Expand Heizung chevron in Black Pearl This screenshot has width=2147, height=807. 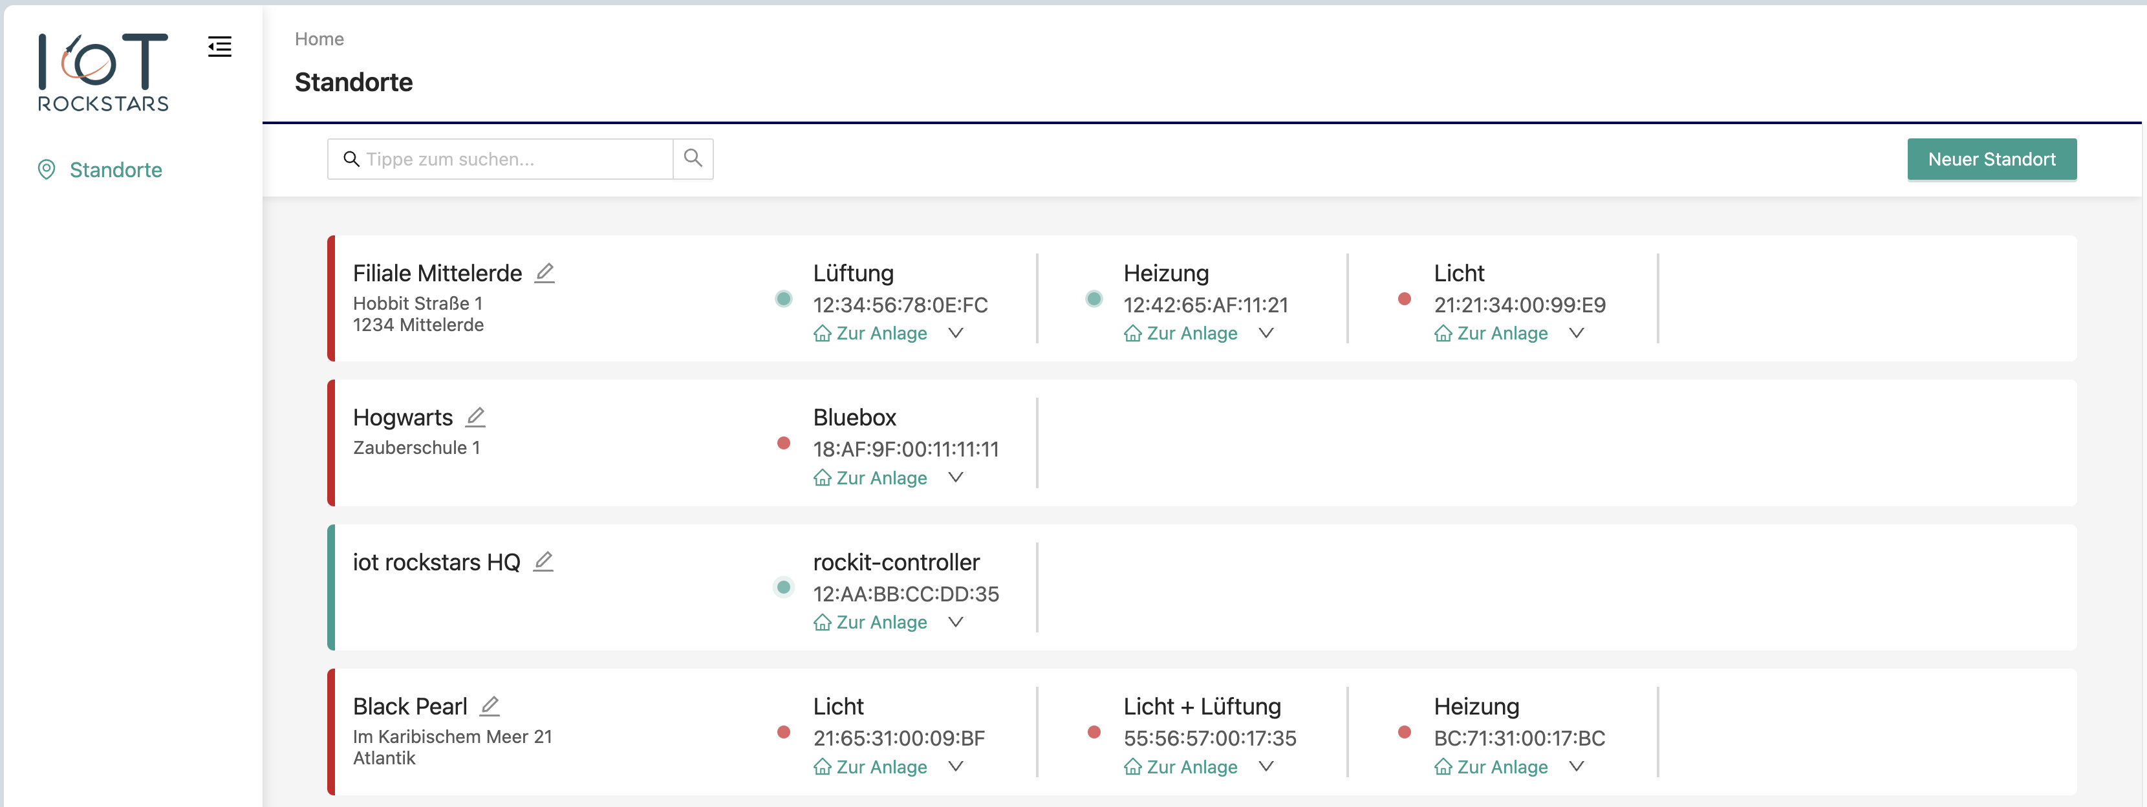point(1576,766)
